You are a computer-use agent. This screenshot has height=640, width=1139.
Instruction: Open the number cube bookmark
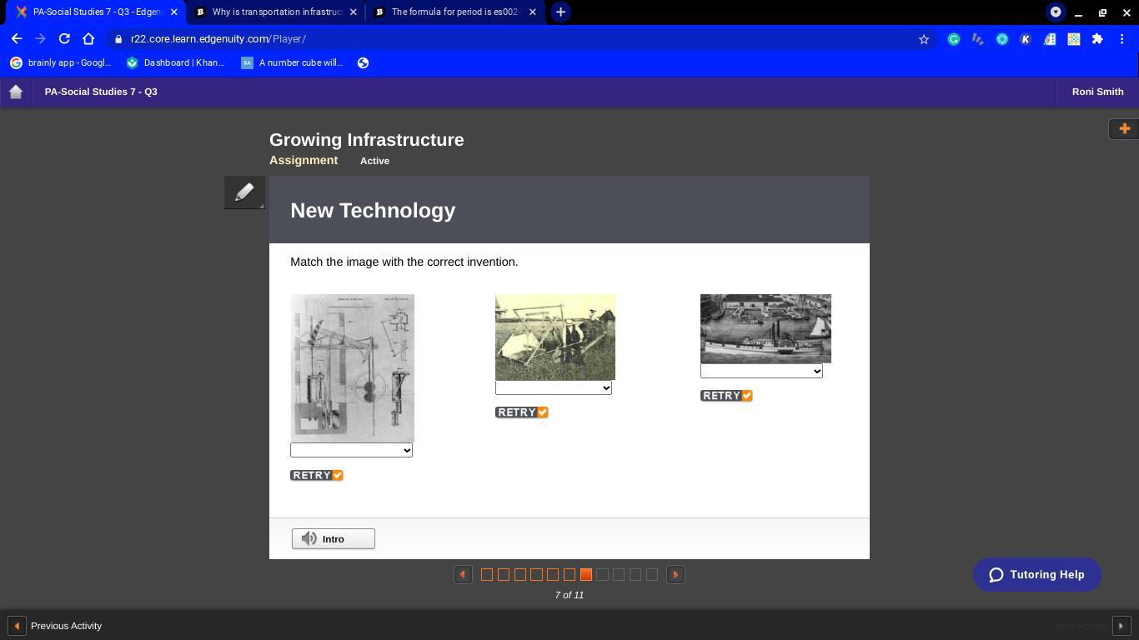coord(292,62)
